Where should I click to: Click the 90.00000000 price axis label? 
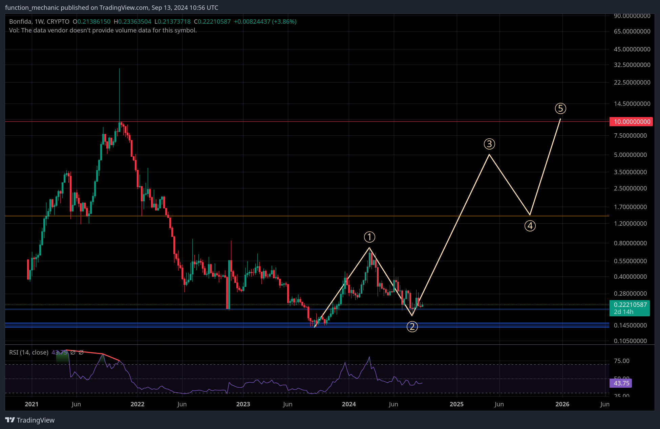pyautogui.click(x=632, y=16)
